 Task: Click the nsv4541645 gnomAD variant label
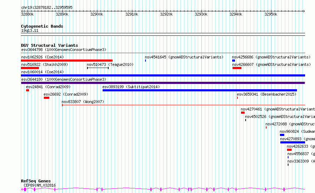point(184,57)
